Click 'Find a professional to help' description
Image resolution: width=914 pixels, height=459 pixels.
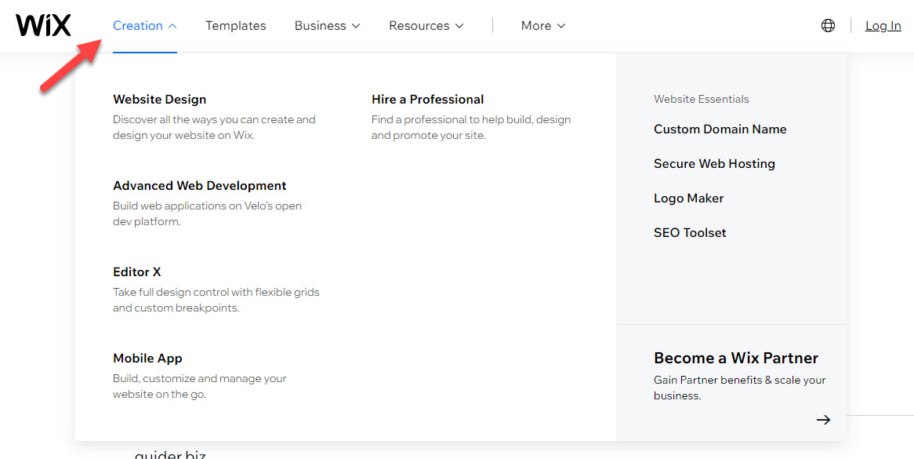pyautogui.click(x=471, y=127)
